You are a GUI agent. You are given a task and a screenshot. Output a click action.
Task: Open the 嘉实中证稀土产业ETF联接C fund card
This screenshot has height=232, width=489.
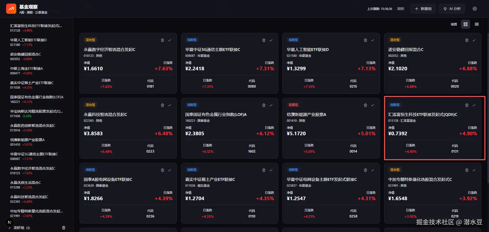click(x=229, y=193)
